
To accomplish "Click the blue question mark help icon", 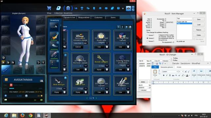I will [118, 8].
